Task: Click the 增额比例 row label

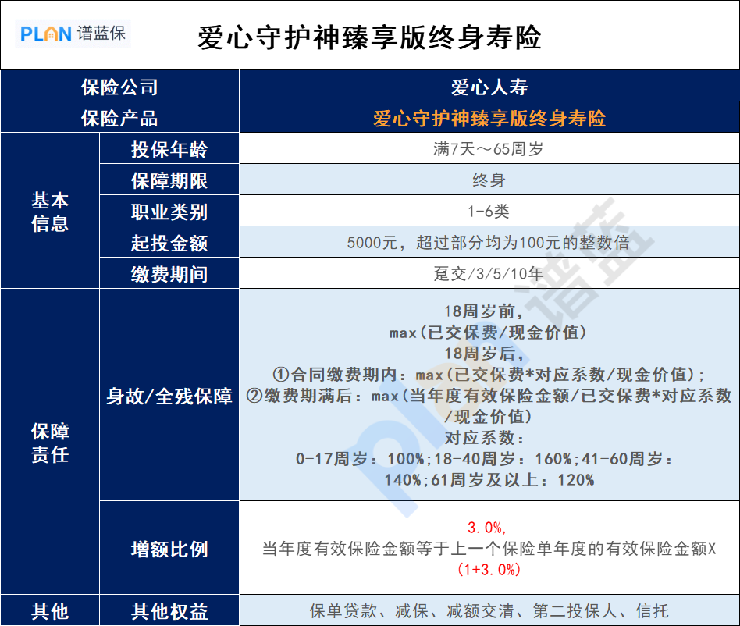Action: pos(169,549)
